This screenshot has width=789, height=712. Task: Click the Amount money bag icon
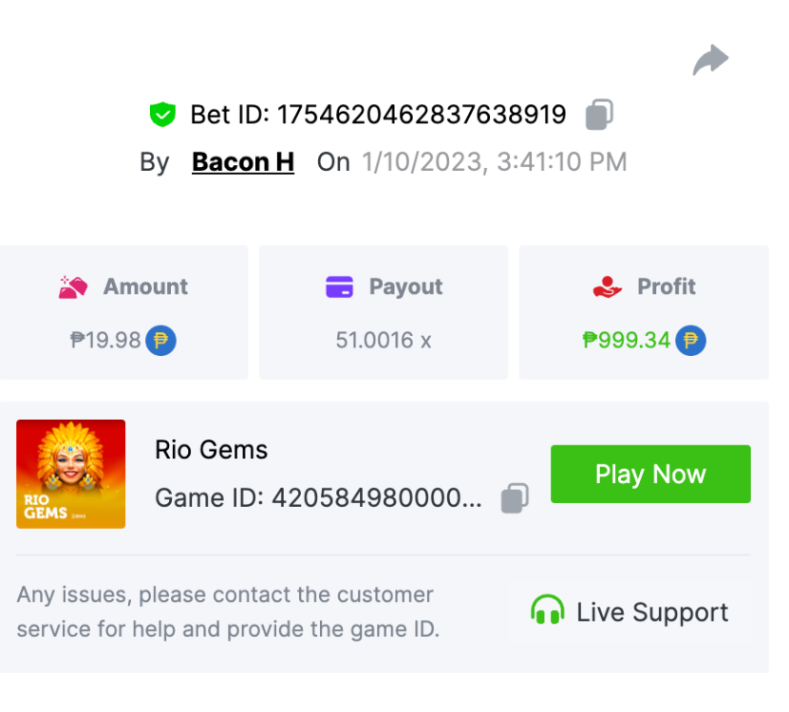tap(73, 287)
